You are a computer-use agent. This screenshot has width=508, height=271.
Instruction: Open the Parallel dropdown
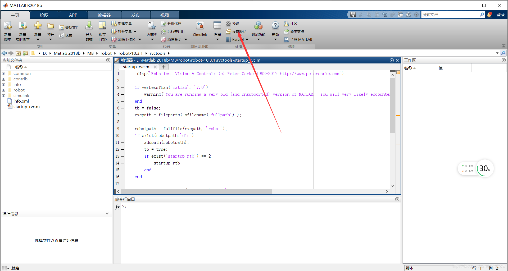[247, 39]
